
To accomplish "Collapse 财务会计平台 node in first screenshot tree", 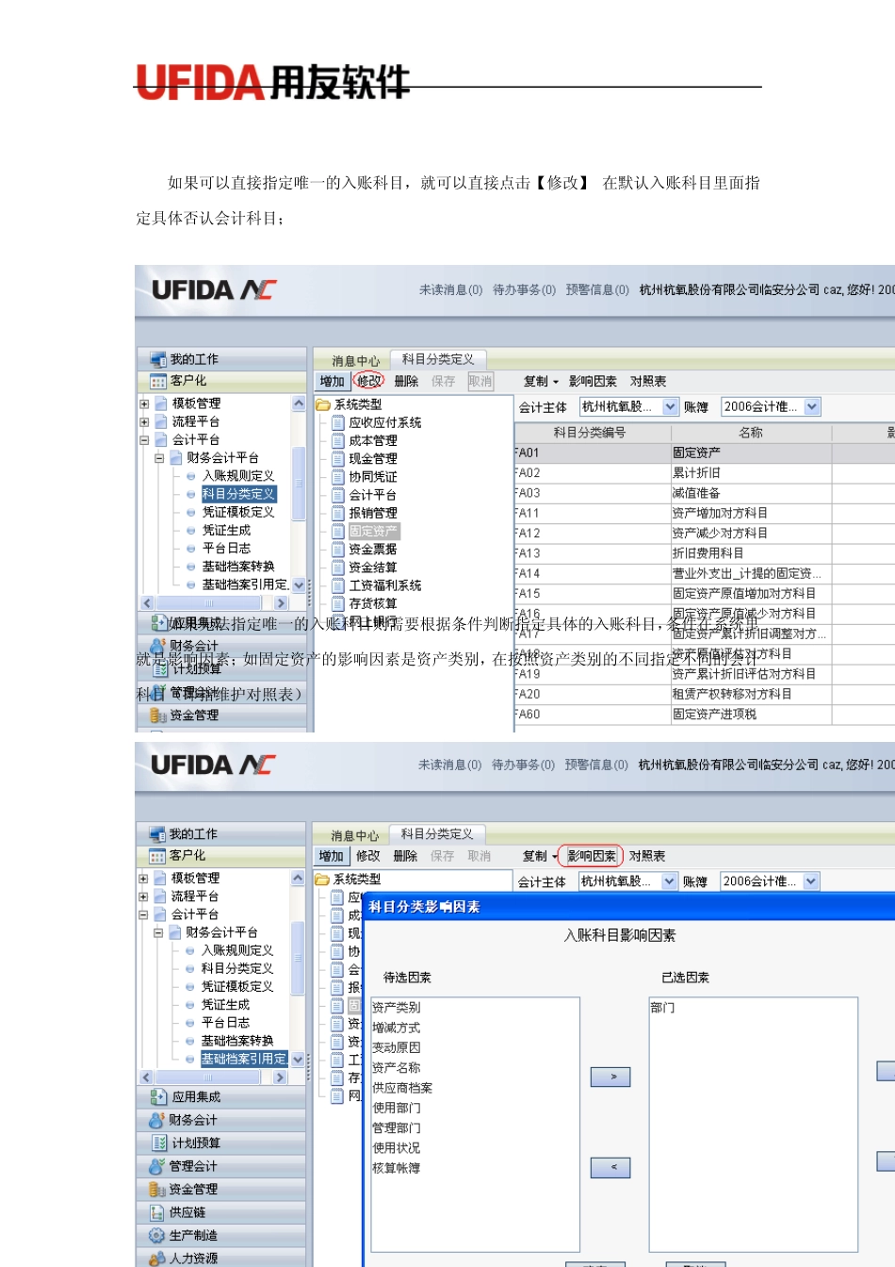I will [159, 458].
